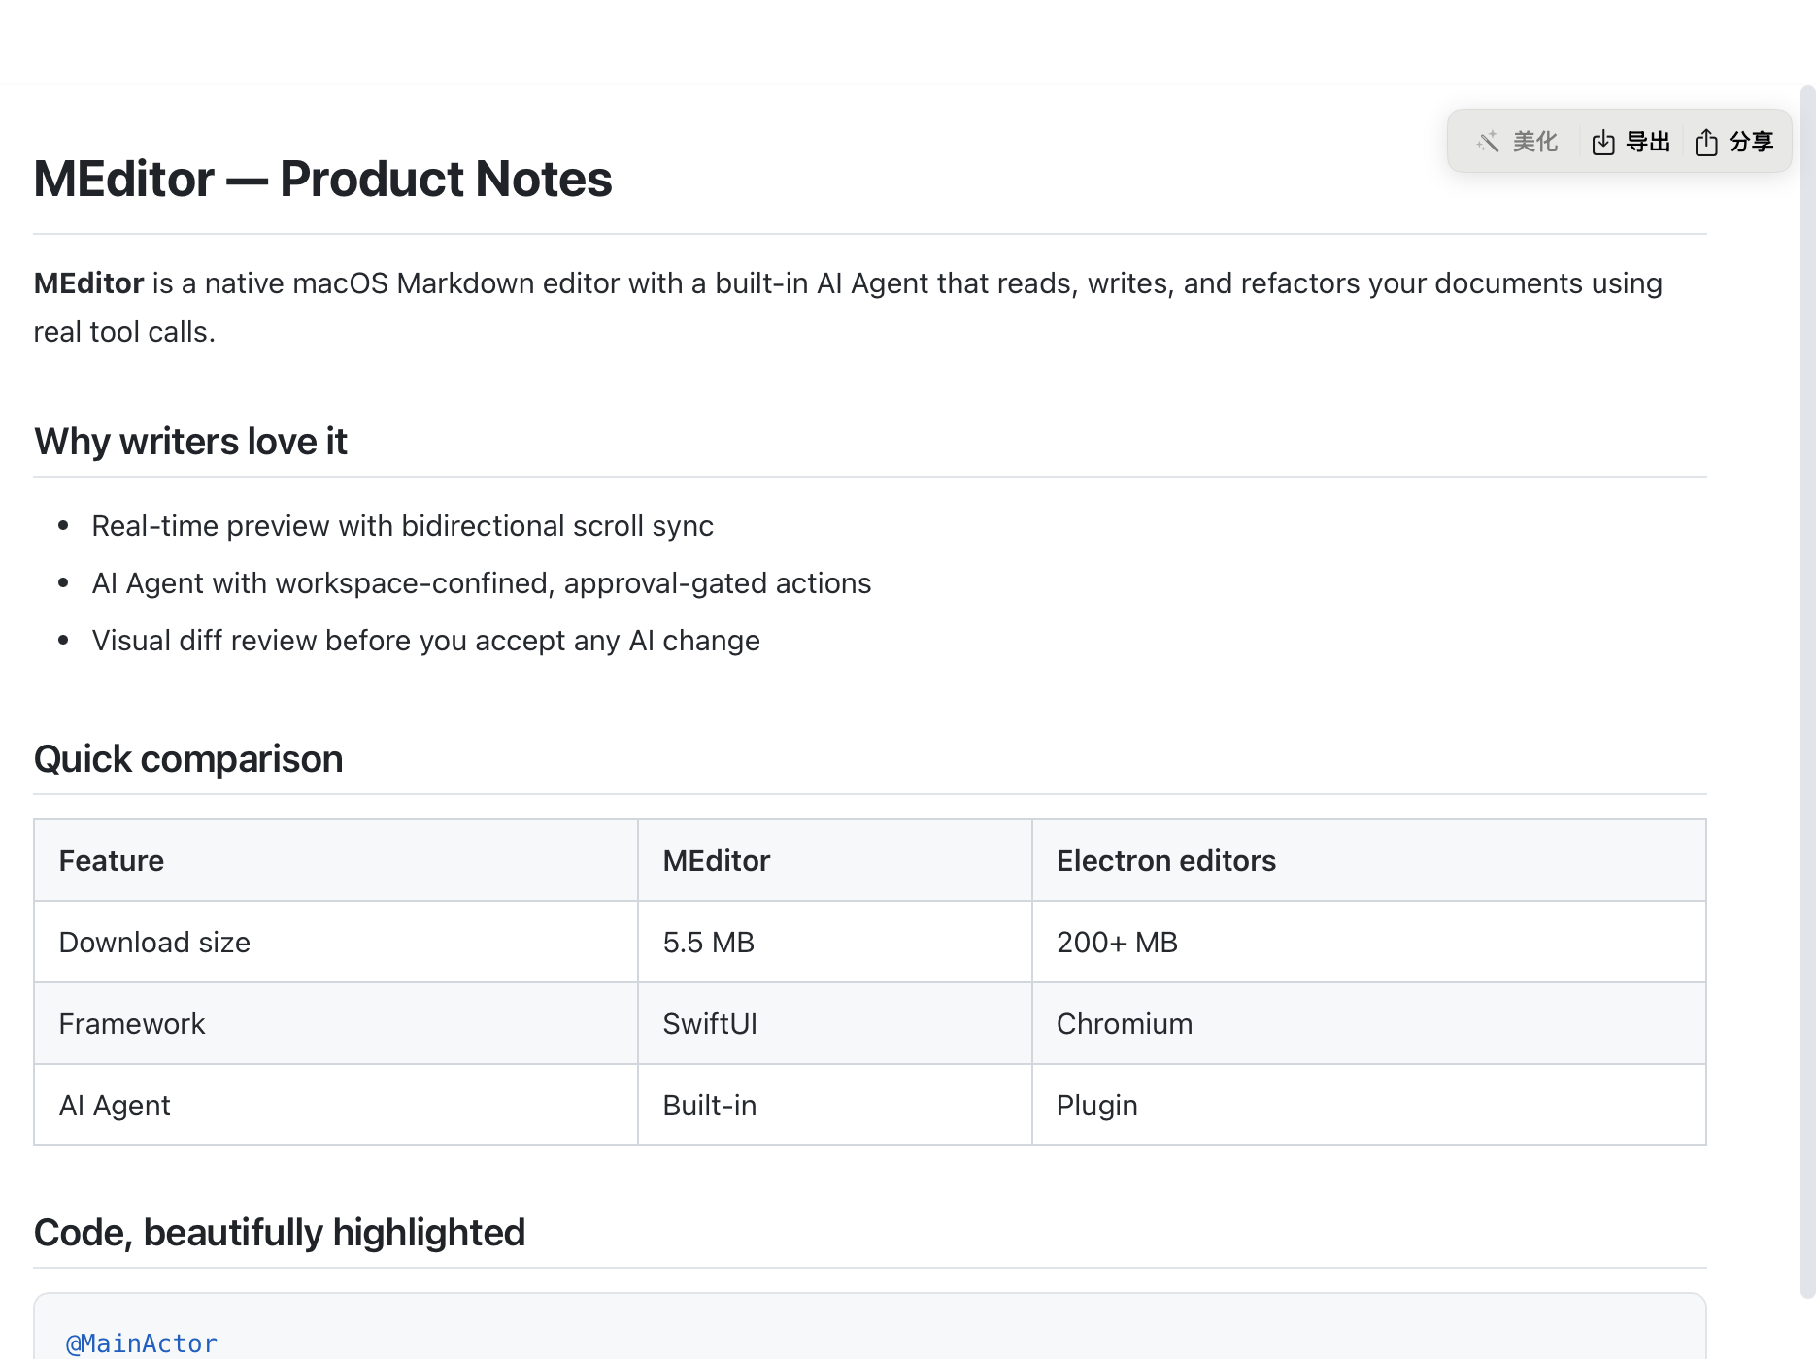
Task: Click the heading 'MEditor — Product Notes'
Action: (322, 180)
